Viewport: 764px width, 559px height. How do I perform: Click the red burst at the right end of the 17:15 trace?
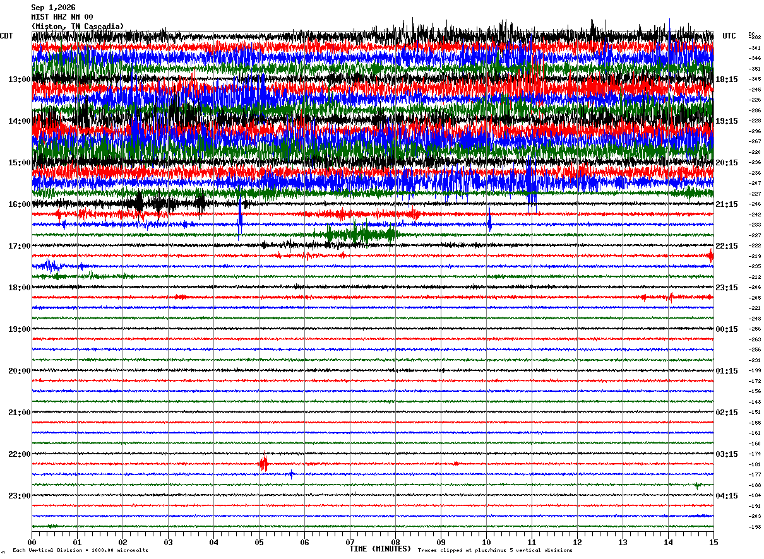[710, 256]
